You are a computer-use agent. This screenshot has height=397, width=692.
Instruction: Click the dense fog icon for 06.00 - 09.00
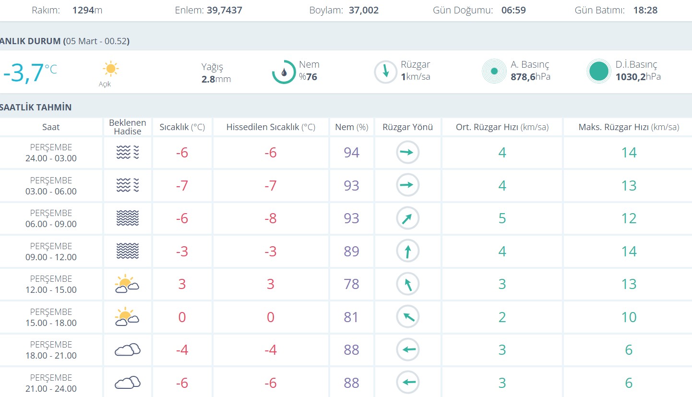pos(127,218)
